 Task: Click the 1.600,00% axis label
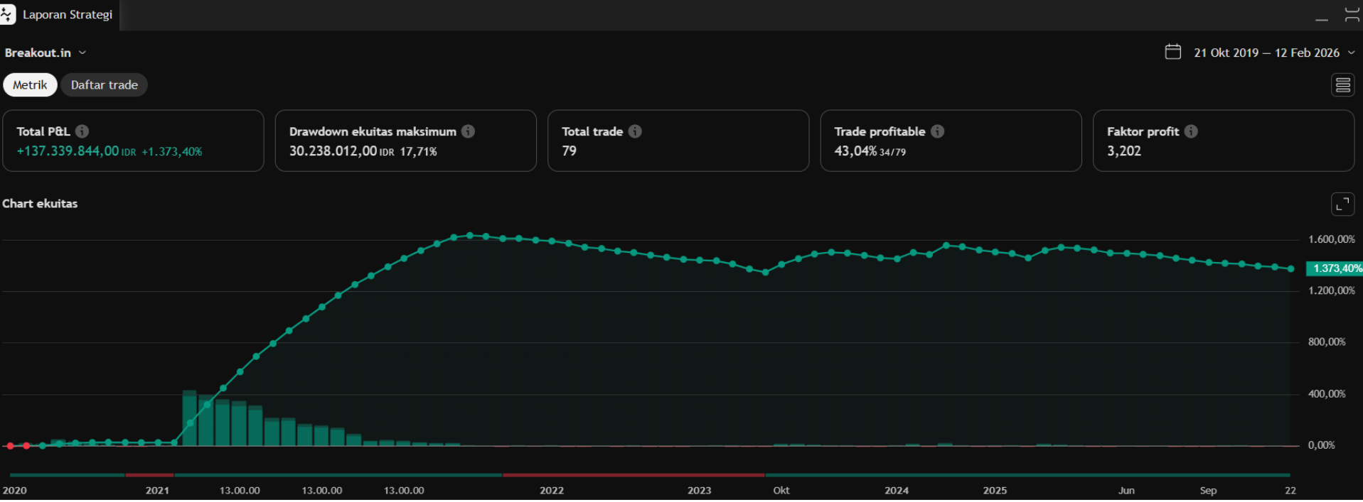[1332, 239]
